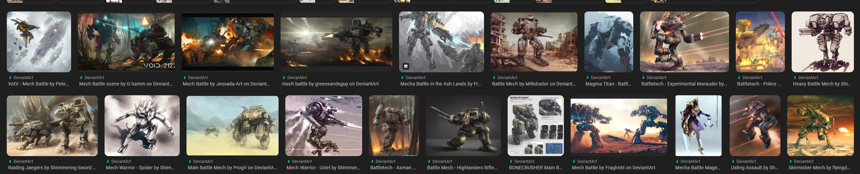
Task: Click DeviantArt favicon above Skirmisher Mech
Action: pos(791,161)
